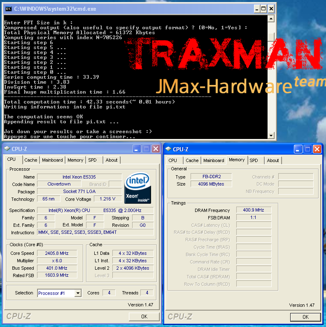
Task: Click the Code Name value Clovertown
Action: point(59,184)
